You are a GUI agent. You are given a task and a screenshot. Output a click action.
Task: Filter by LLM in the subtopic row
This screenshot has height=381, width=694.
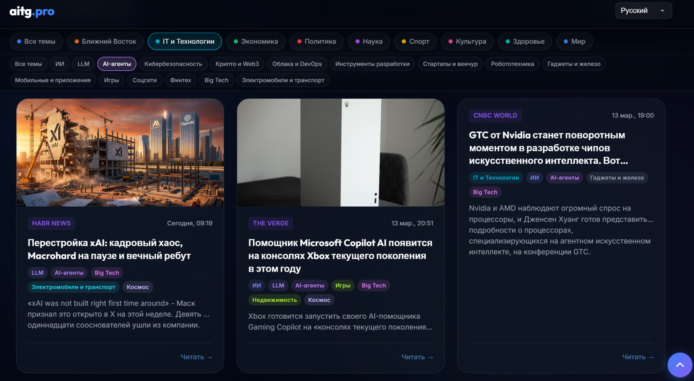83,64
